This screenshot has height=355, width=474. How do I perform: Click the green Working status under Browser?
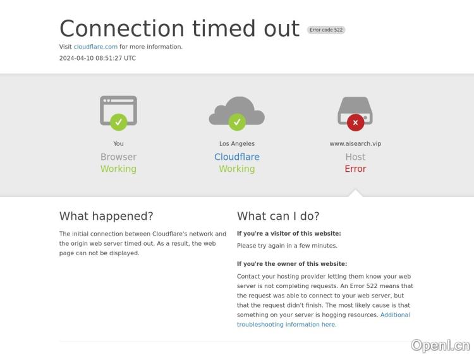point(118,169)
